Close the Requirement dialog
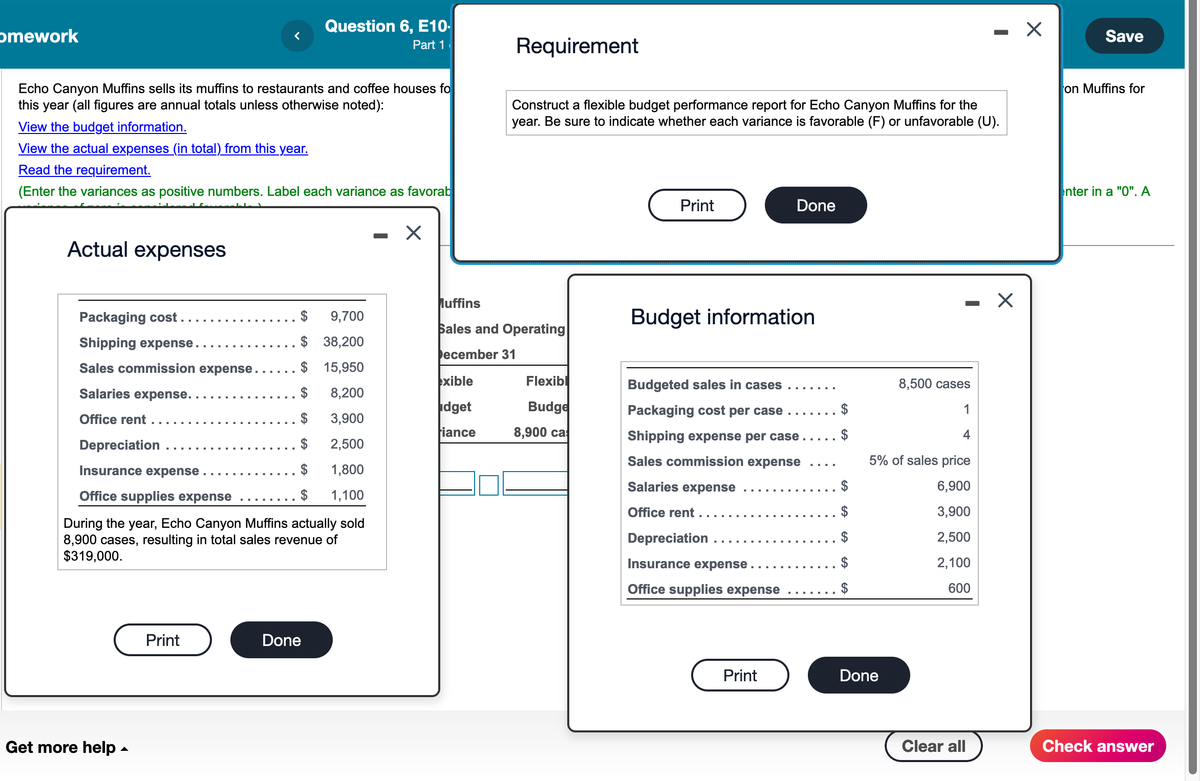This screenshot has height=781, width=1200. point(1034,29)
